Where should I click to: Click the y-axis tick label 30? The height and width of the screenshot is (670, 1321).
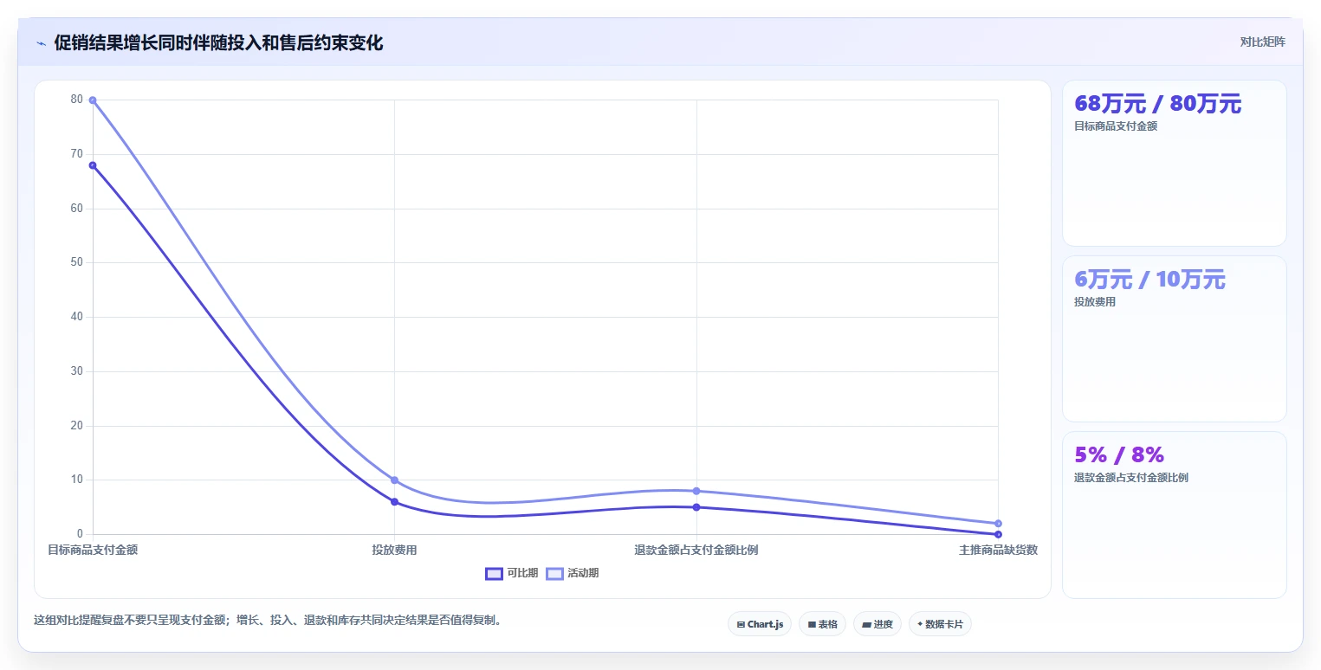click(77, 371)
